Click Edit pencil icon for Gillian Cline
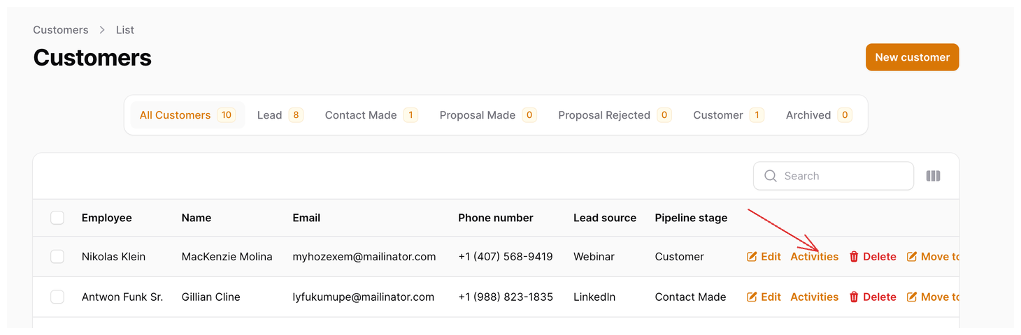This screenshot has height=335, width=1021. tap(752, 297)
